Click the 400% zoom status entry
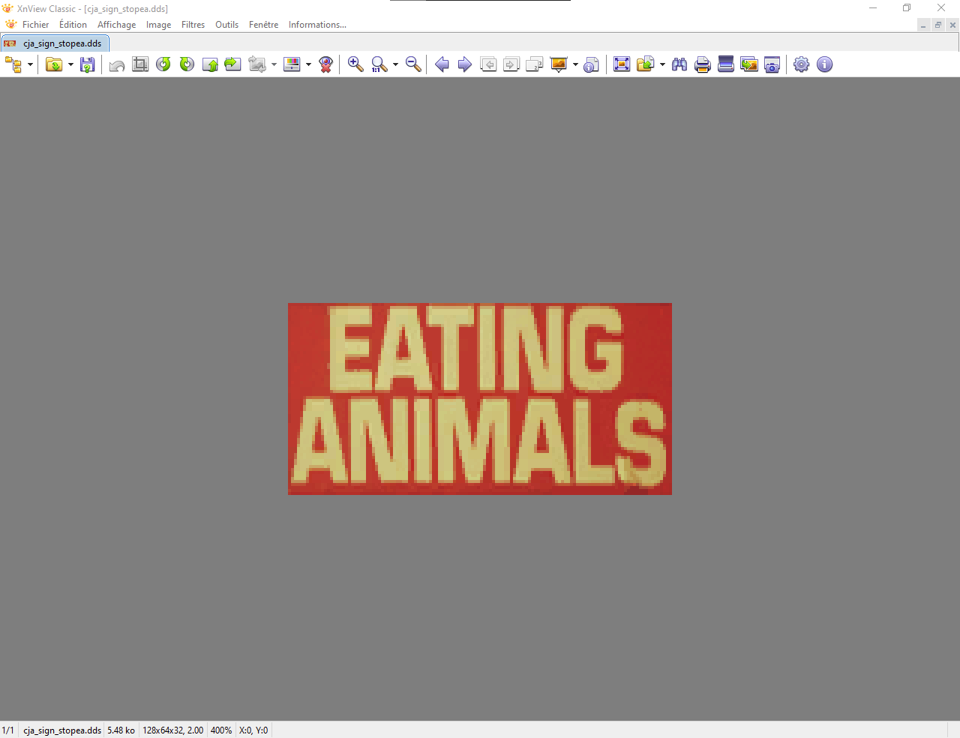960x738 pixels. coord(221,730)
